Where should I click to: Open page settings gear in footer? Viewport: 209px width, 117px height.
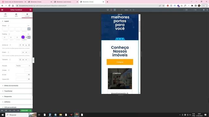(2, 110)
